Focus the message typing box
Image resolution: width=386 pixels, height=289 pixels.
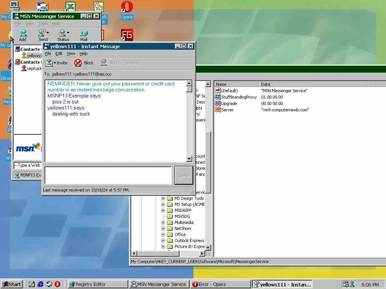(x=108, y=175)
